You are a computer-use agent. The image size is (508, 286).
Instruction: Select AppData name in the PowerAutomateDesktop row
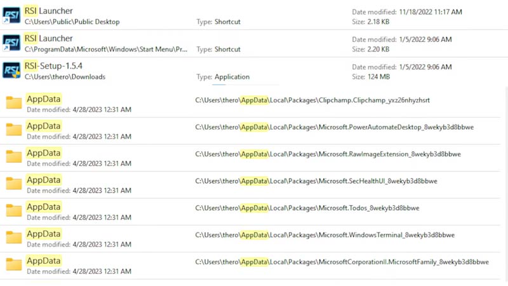pos(44,126)
